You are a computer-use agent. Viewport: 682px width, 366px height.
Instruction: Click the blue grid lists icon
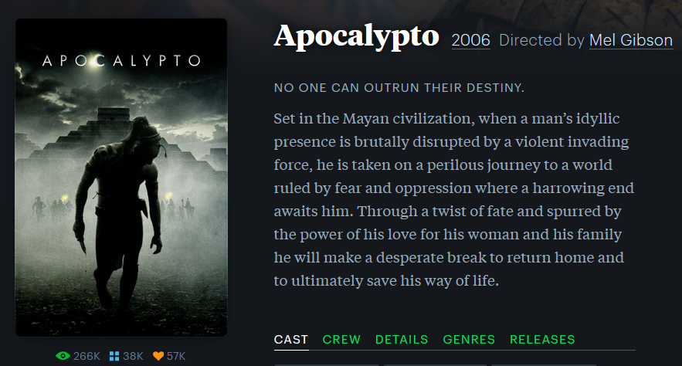[x=114, y=356]
